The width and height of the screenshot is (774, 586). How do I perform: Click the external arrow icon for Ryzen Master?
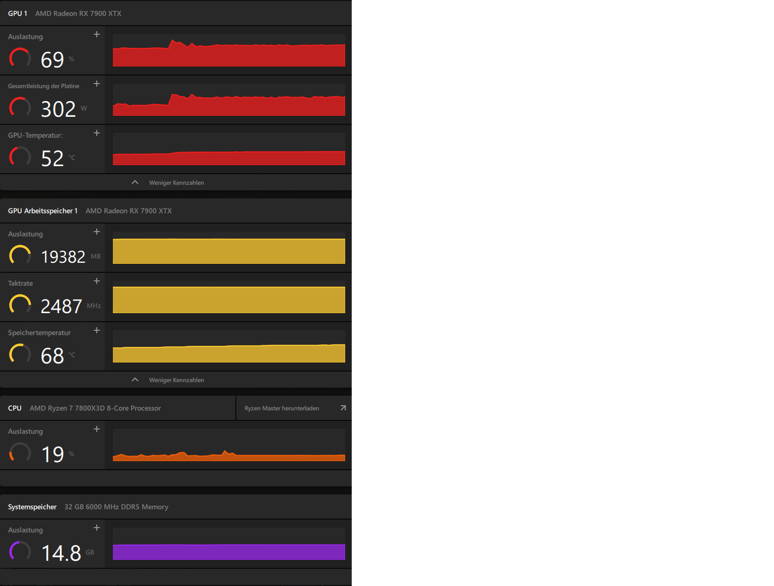click(343, 408)
